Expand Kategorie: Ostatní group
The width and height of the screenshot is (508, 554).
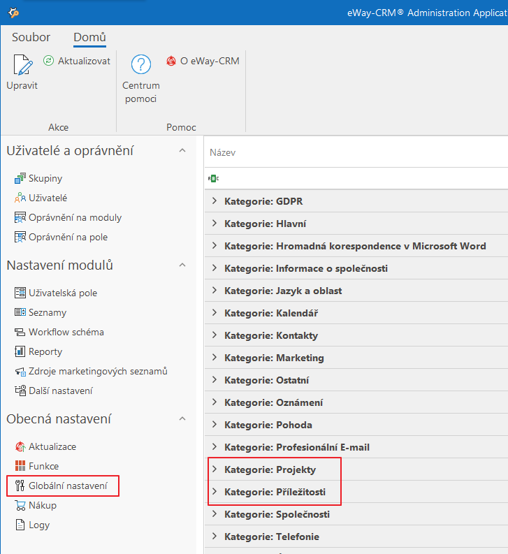[215, 380]
